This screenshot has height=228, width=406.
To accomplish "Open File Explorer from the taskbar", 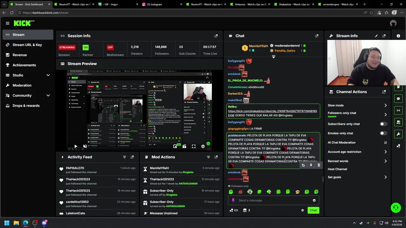I will pyautogui.click(x=16, y=223).
